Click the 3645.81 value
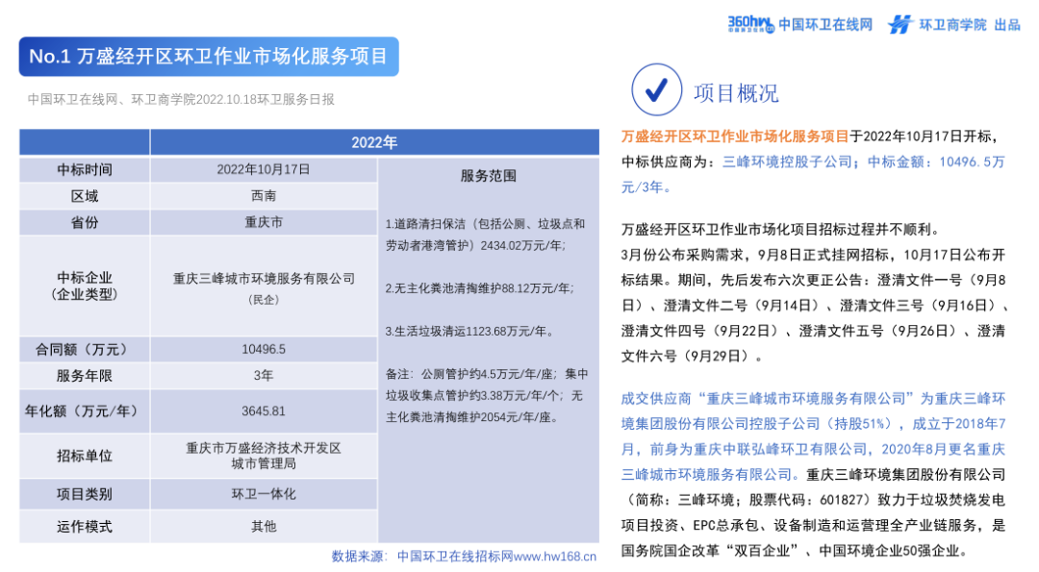Screen dimensions: 1039x572 click(263, 411)
